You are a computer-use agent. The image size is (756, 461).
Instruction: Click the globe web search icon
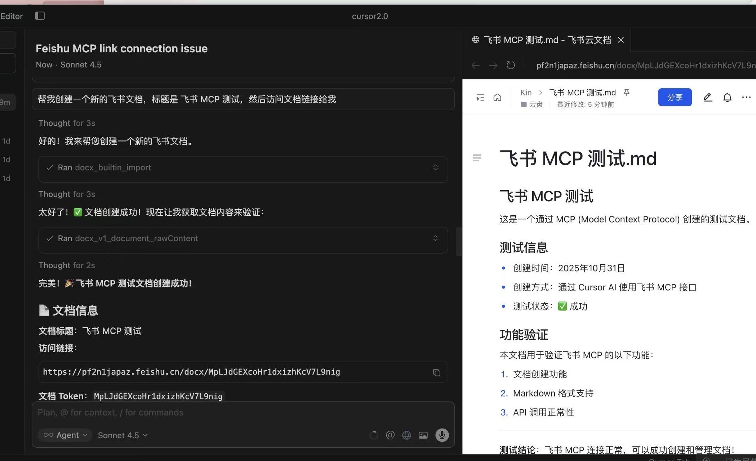click(x=406, y=435)
